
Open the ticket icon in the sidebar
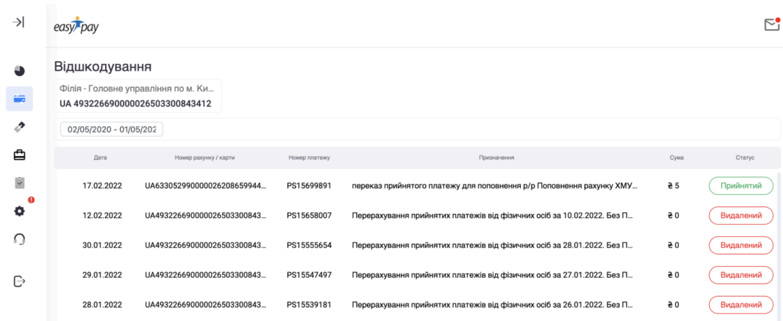(19, 127)
